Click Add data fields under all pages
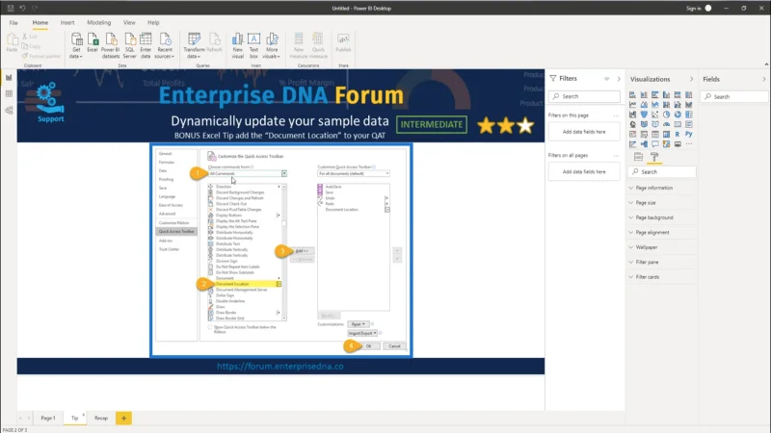Image resolution: width=771 pixels, height=433 pixels. (x=584, y=172)
